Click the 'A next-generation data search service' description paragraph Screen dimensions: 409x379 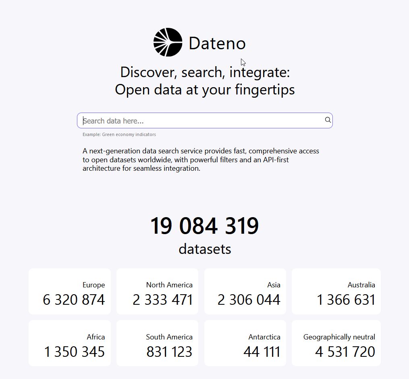click(x=201, y=159)
